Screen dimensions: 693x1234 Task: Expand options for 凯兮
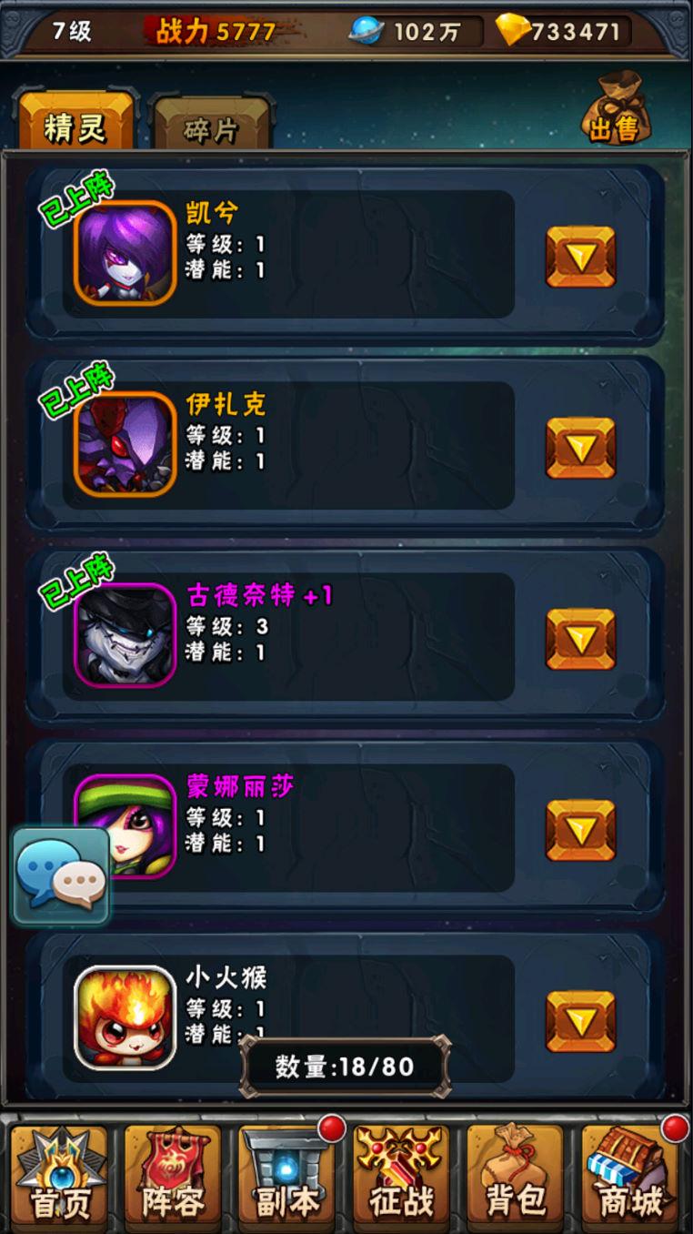(x=580, y=257)
